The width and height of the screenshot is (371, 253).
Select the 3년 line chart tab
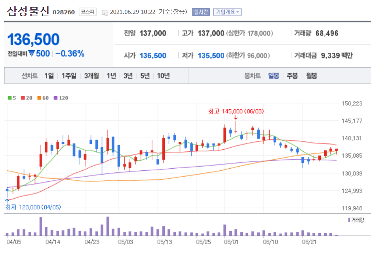pos(128,76)
